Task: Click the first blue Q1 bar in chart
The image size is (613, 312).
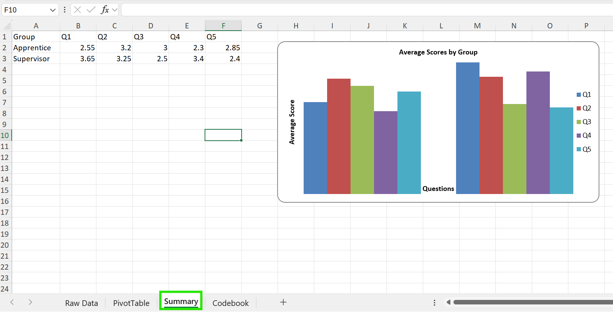Action: [315, 148]
